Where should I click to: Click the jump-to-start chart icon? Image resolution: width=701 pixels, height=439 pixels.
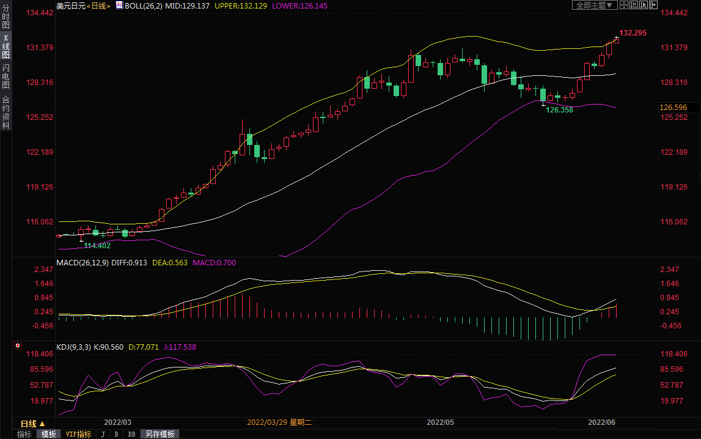coord(634,5)
